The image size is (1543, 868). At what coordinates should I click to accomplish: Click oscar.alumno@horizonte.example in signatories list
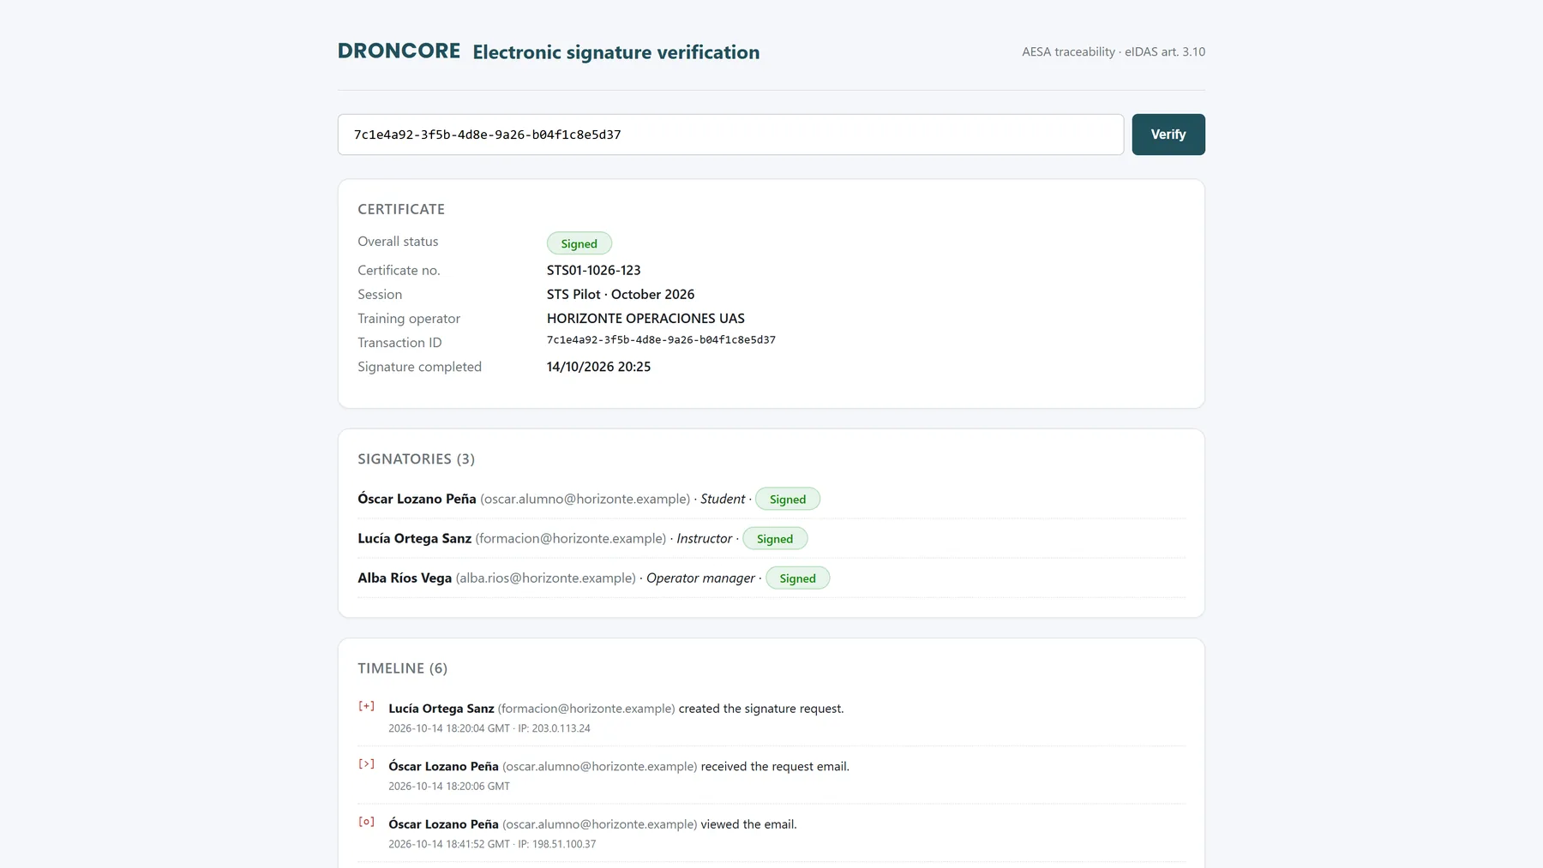pyautogui.click(x=585, y=499)
